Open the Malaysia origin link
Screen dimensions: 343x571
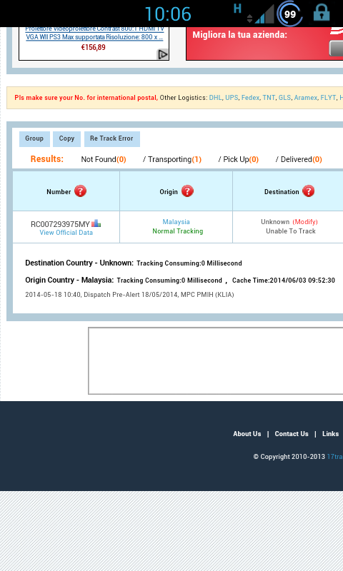tap(176, 222)
